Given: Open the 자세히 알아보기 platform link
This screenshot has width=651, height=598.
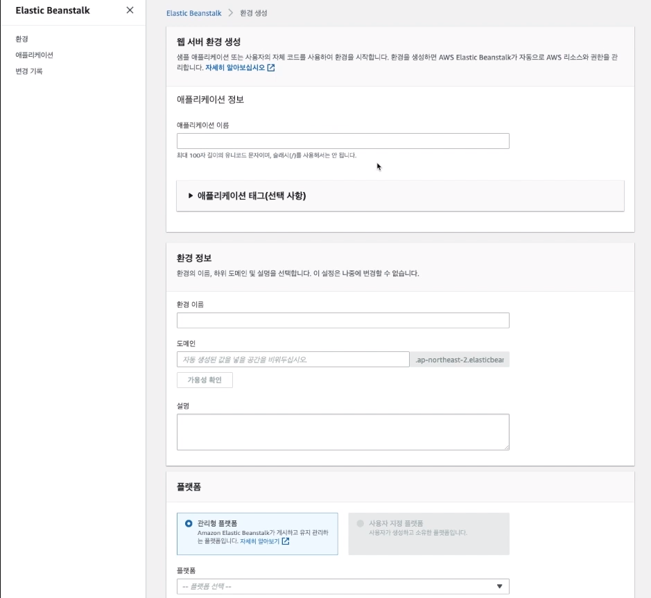Looking at the screenshot, I should [259, 541].
